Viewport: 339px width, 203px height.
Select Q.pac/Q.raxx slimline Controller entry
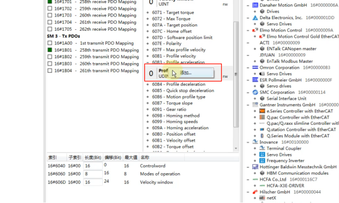pos(302,123)
